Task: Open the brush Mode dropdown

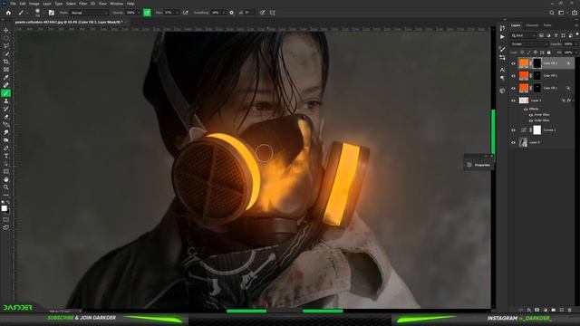Action: 89,13
